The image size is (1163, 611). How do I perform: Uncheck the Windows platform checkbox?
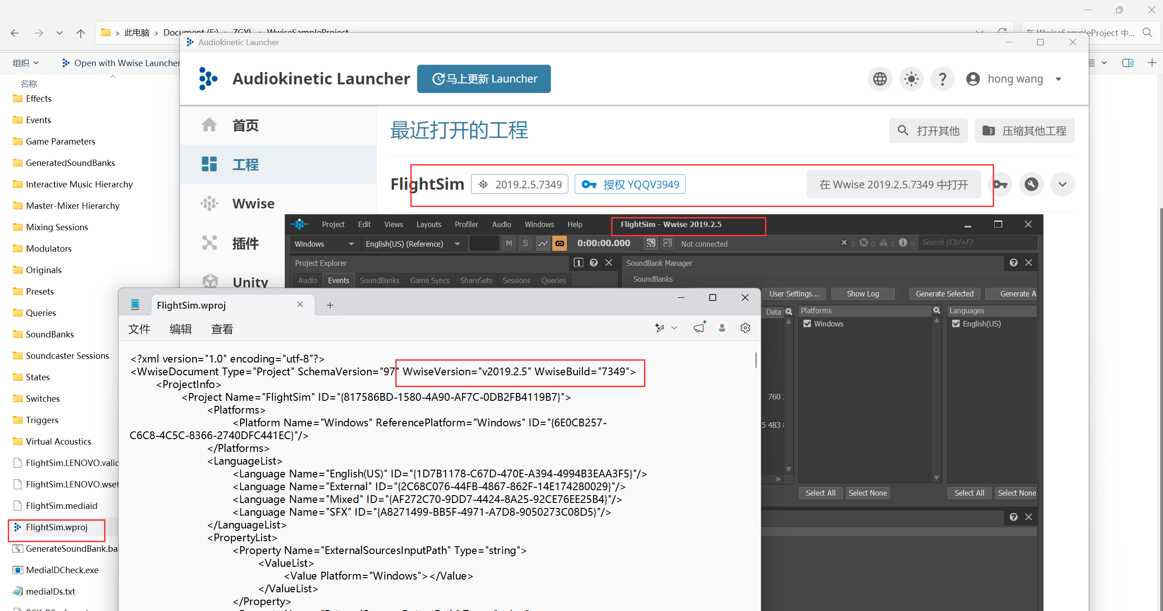pyautogui.click(x=807, y=324)
